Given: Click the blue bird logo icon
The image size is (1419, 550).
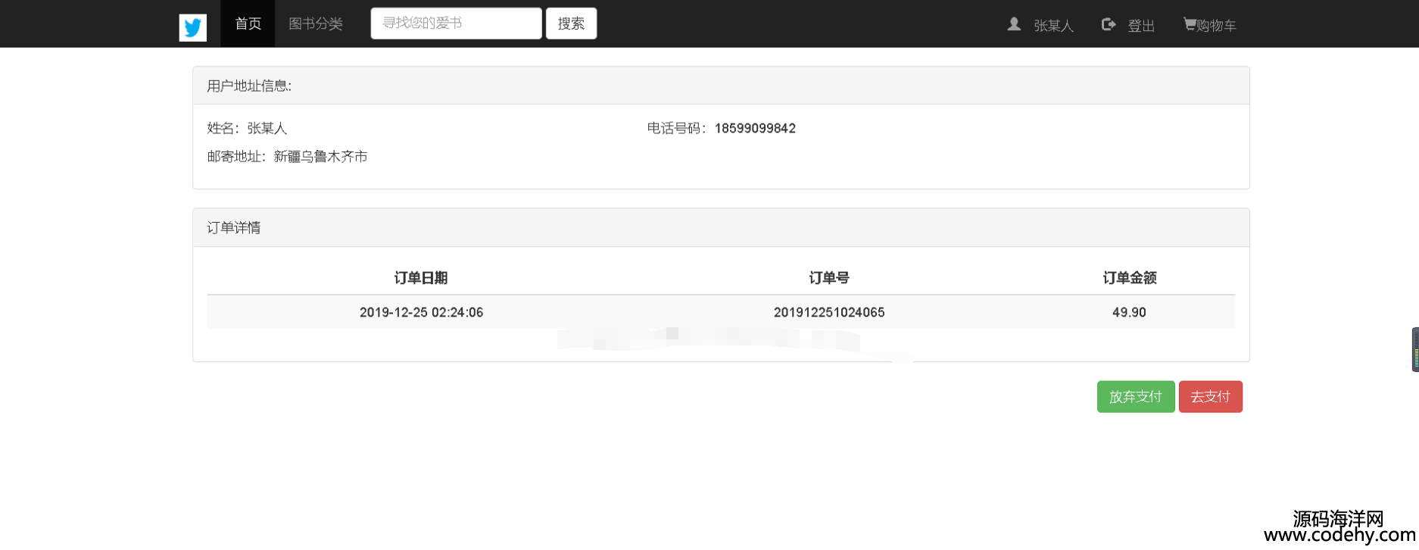Looking at the screenshot, I should (x=192, y=27).
